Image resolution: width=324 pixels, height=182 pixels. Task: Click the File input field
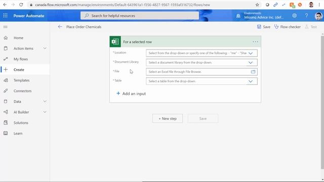point(201,72)
